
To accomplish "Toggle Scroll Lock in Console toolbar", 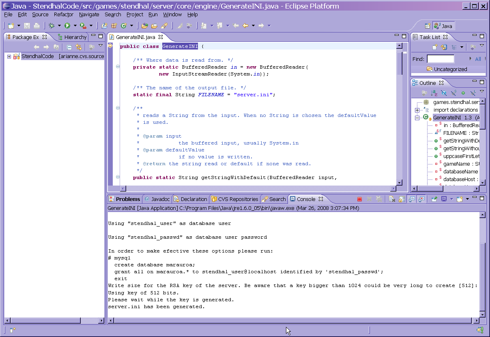I will tap(402, 199).
